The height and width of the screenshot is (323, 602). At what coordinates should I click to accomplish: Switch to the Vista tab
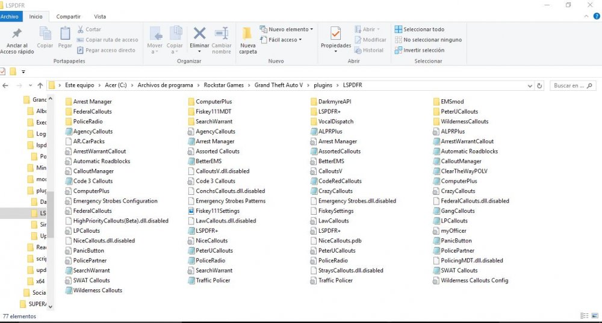pos(100,16)
